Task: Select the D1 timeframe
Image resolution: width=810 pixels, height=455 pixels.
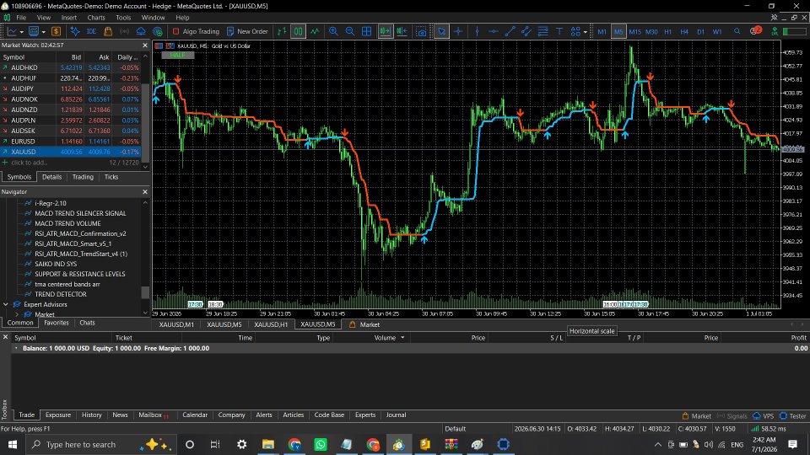Action: tap(700, 31)
